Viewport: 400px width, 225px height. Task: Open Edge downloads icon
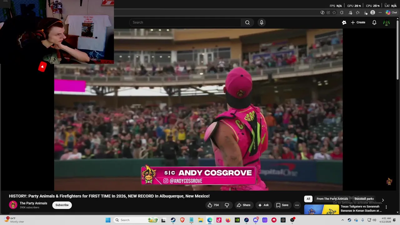pos(366,12)
